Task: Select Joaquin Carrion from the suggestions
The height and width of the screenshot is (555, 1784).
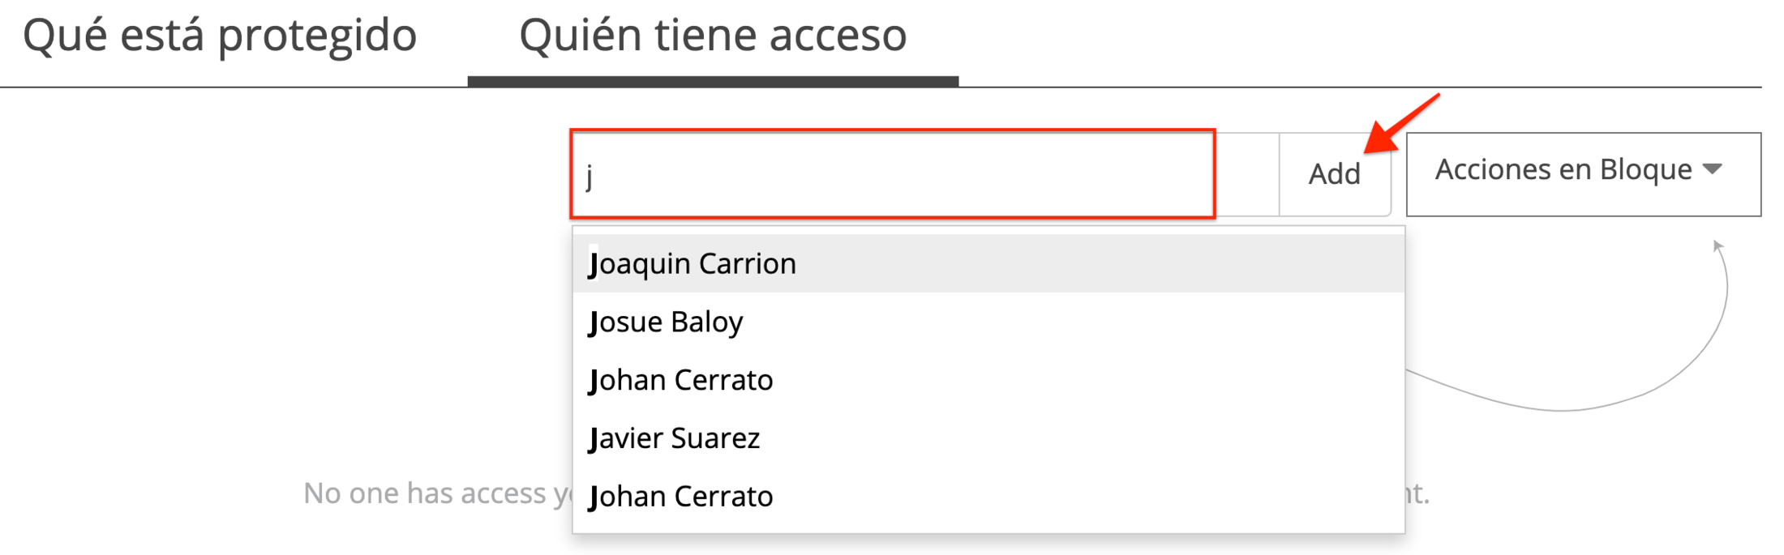Action: point(693,263)
